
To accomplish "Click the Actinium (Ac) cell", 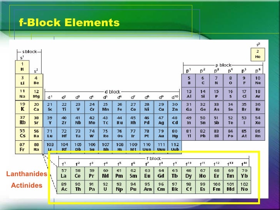I will click(x=64, y=187).
